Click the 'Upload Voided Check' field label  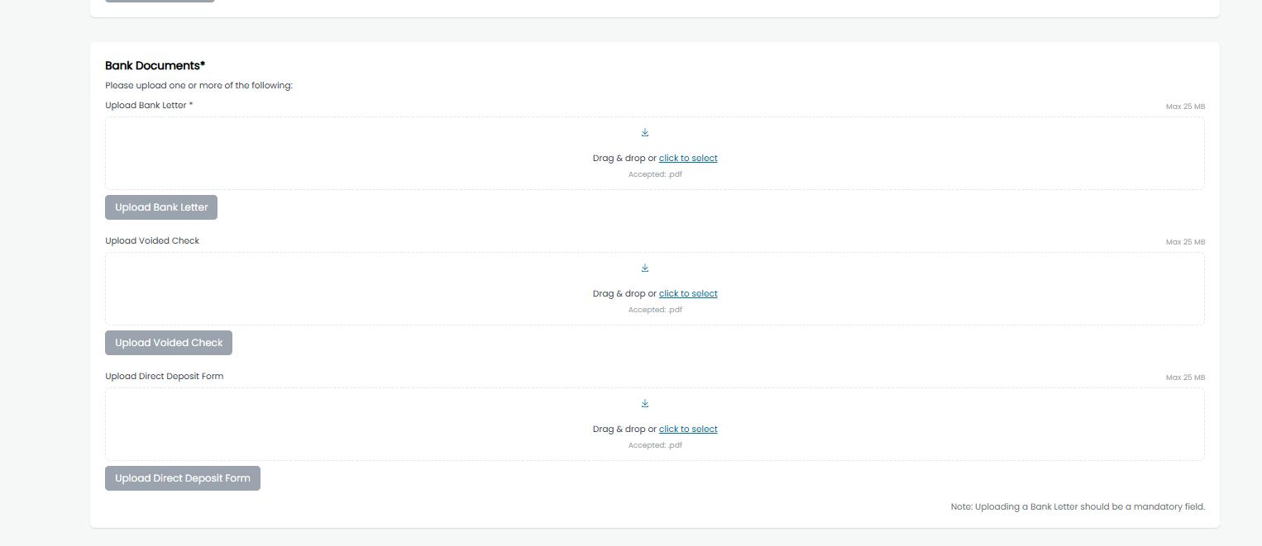coord(152,240)
